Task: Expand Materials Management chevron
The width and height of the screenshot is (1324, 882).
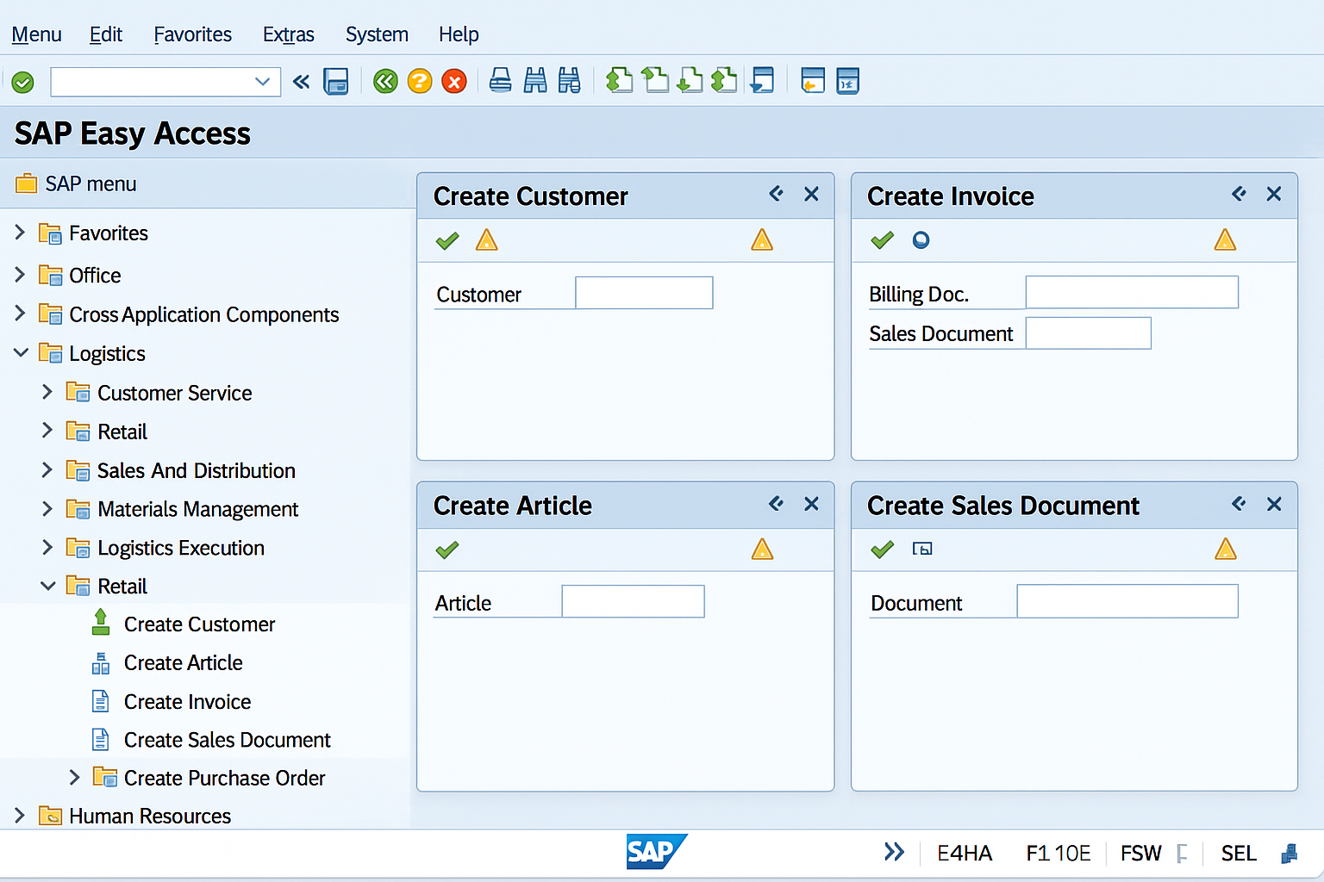Action: pos(47,508)
